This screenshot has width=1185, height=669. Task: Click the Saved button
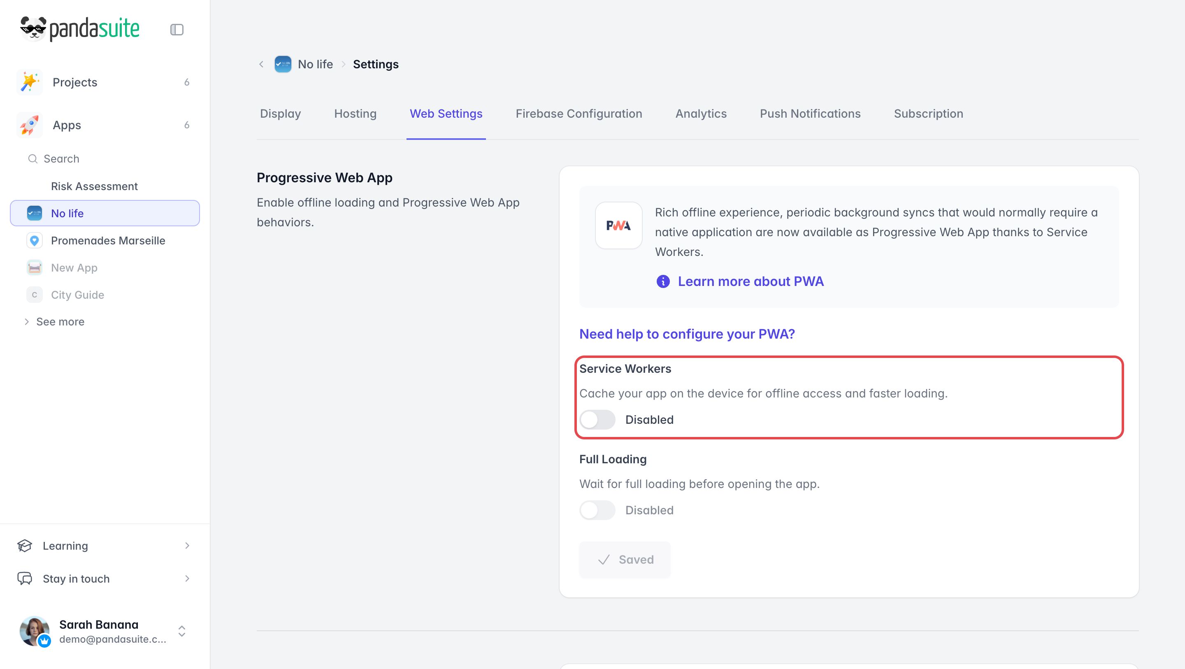[625, 560]
